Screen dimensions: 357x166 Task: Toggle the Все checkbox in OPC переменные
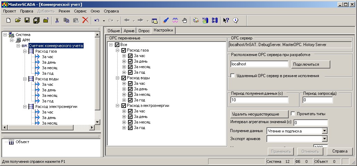point(117,45)
